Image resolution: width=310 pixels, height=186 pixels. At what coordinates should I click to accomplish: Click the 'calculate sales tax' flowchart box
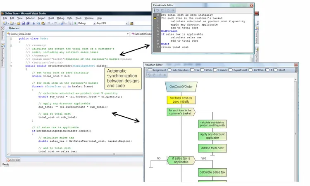pyautogui.click(x=212, y=172)
